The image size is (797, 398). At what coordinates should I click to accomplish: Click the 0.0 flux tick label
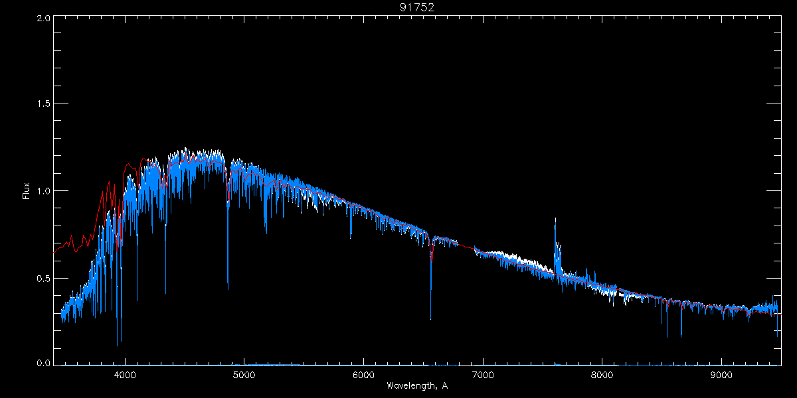coord(43,363)
